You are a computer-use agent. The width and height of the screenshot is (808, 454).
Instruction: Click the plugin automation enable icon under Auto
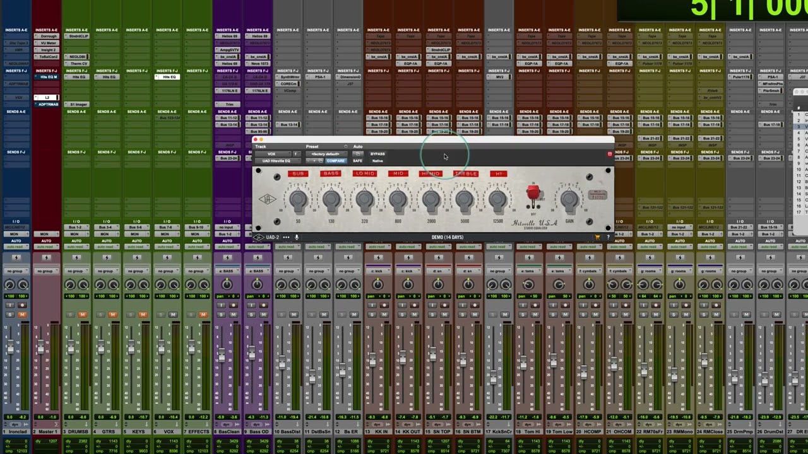[x=358, y=154]
